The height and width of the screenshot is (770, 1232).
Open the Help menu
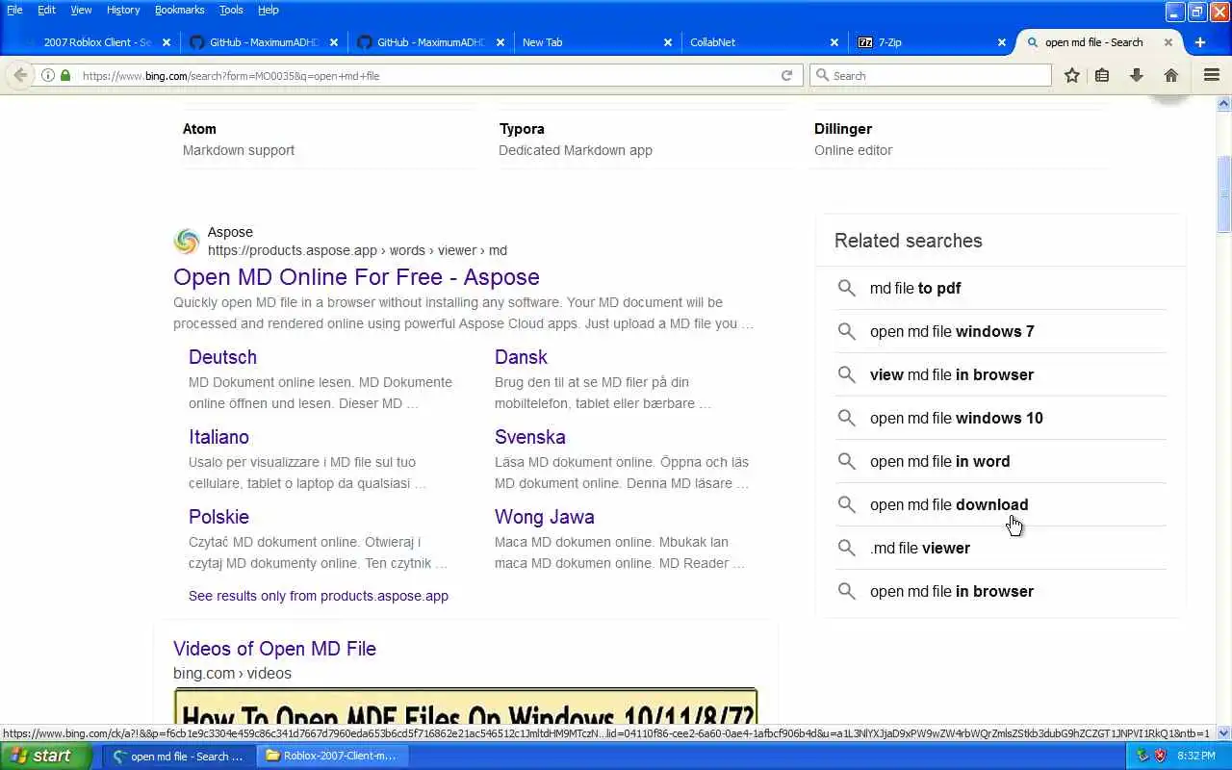pos(268,10)
